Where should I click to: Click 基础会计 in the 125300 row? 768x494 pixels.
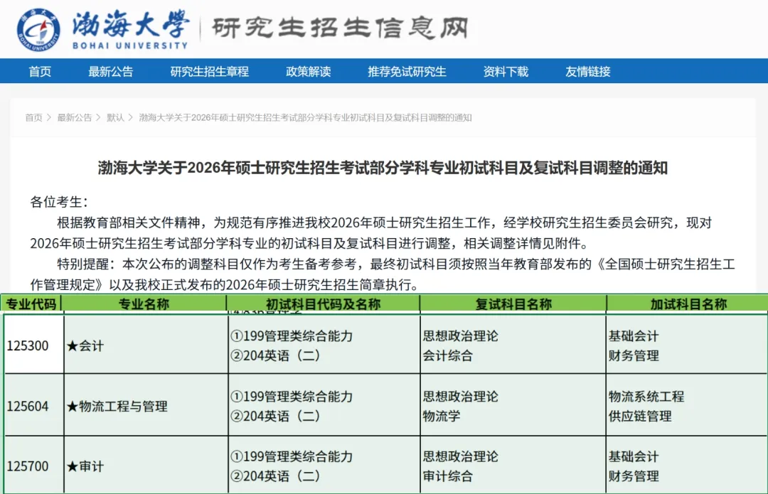tap(634, 336)
